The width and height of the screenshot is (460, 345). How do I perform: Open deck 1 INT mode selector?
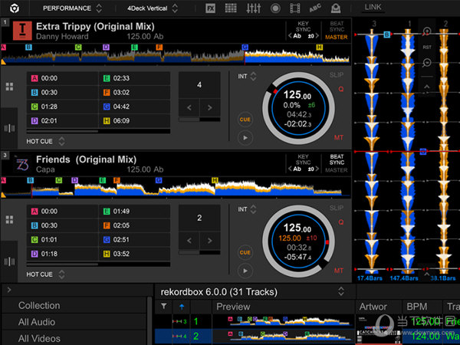click(247, 77)
